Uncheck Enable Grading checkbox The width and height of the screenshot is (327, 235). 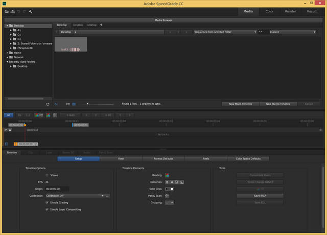[x=48, y=202]
